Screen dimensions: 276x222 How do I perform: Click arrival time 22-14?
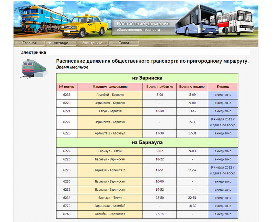[160, 214]
